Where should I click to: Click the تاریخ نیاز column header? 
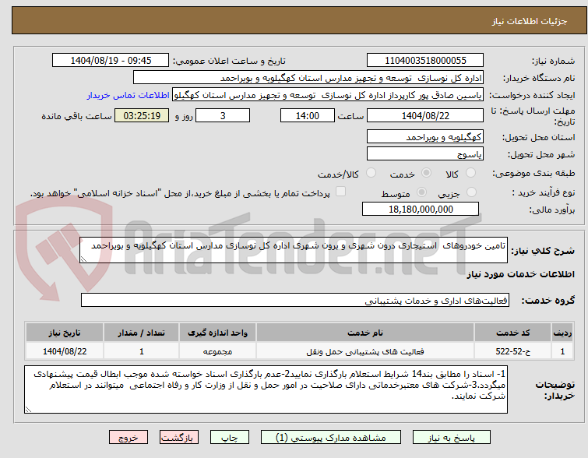click(x=65, y=333)
